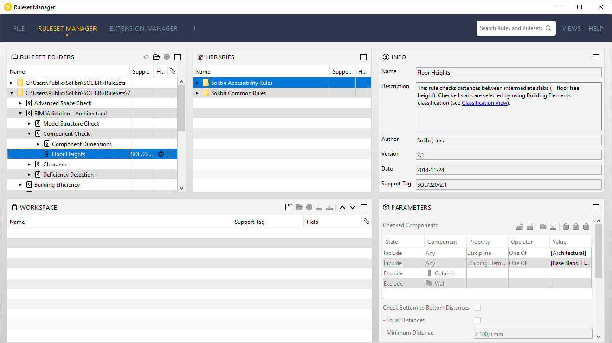Collapse BIM Validation - Architectural ruleset
Image resolution: width=612 pixels, height=343 pixels.
tap(20, 113)
